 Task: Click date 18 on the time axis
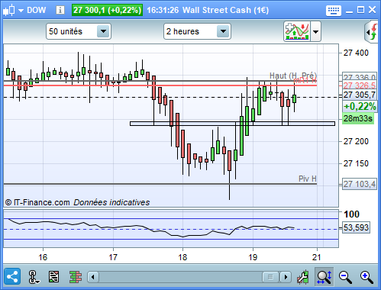[x=182, y=257]
